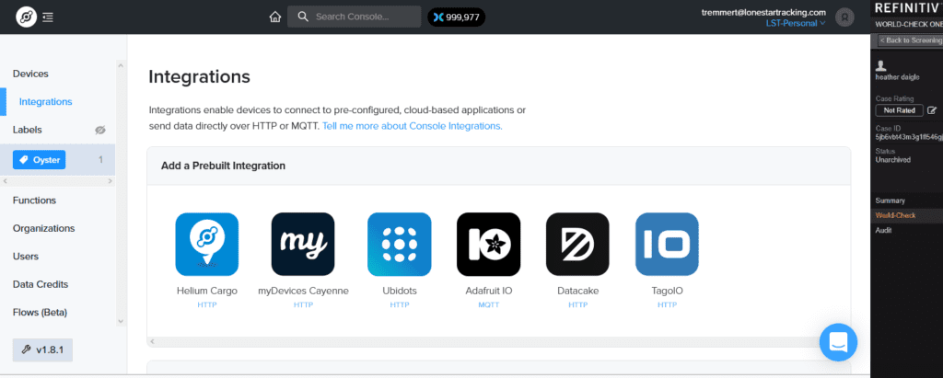
Task: Open Audit tab in Refinitiv window
Action: [x=883, y=230]
